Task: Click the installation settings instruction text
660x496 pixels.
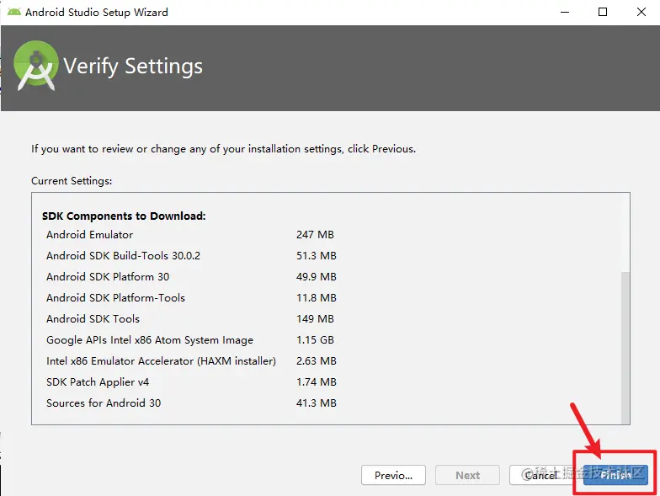Action: [224, 149]
